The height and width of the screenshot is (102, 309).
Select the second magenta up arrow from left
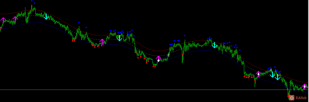point(15,19)
